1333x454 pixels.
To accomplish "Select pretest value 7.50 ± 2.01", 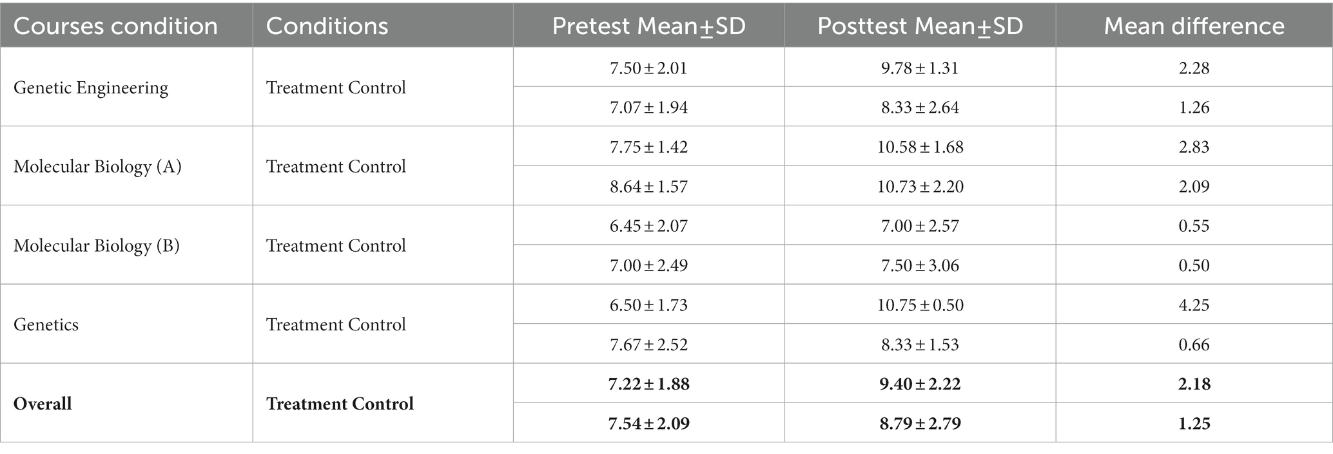I will pyautogui.click(x=648, y=68).
